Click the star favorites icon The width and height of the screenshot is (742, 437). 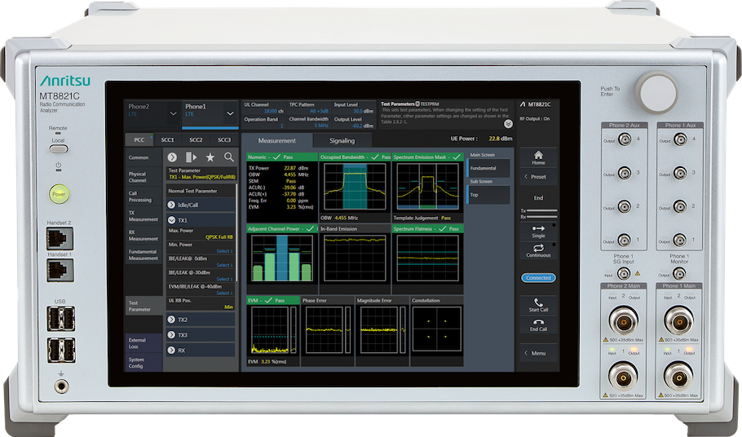point(210,157)
